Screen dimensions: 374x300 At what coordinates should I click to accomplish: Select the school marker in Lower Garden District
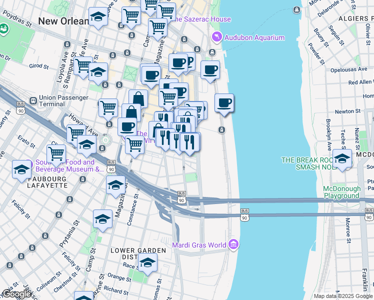[x=148, y=262]
